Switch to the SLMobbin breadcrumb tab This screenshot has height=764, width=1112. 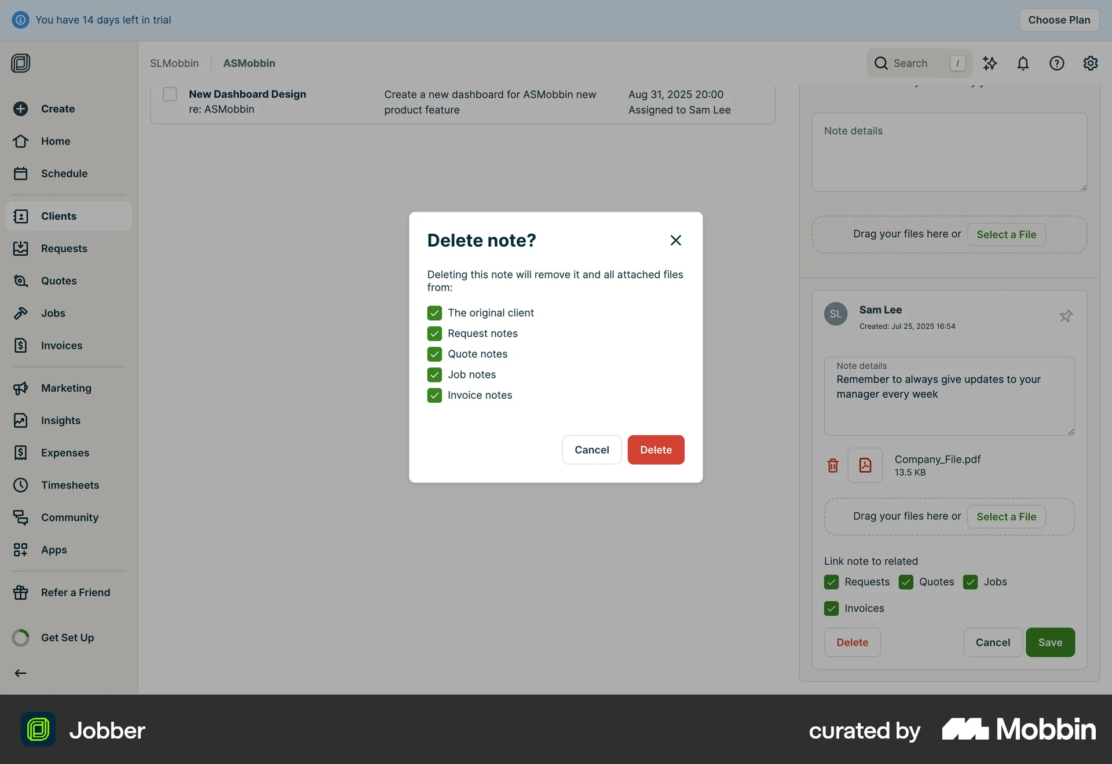click(174, 63)
